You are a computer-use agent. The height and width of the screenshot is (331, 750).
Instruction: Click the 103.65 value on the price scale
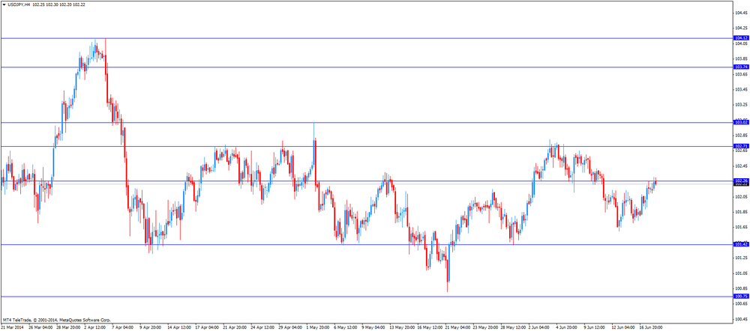(741, 74)
